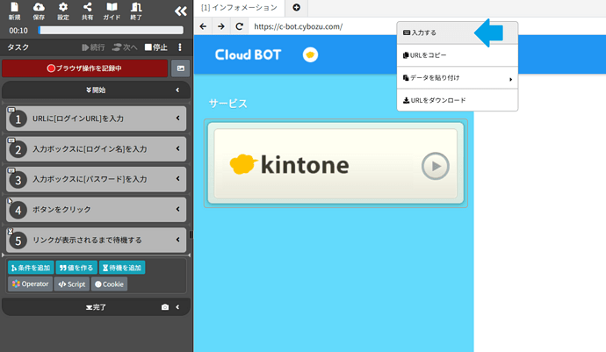Select step 2 入力ボックスに[ログイン名]を入力
The height and width of the screenshot is (352, 606).
click(x=96, y=148)
